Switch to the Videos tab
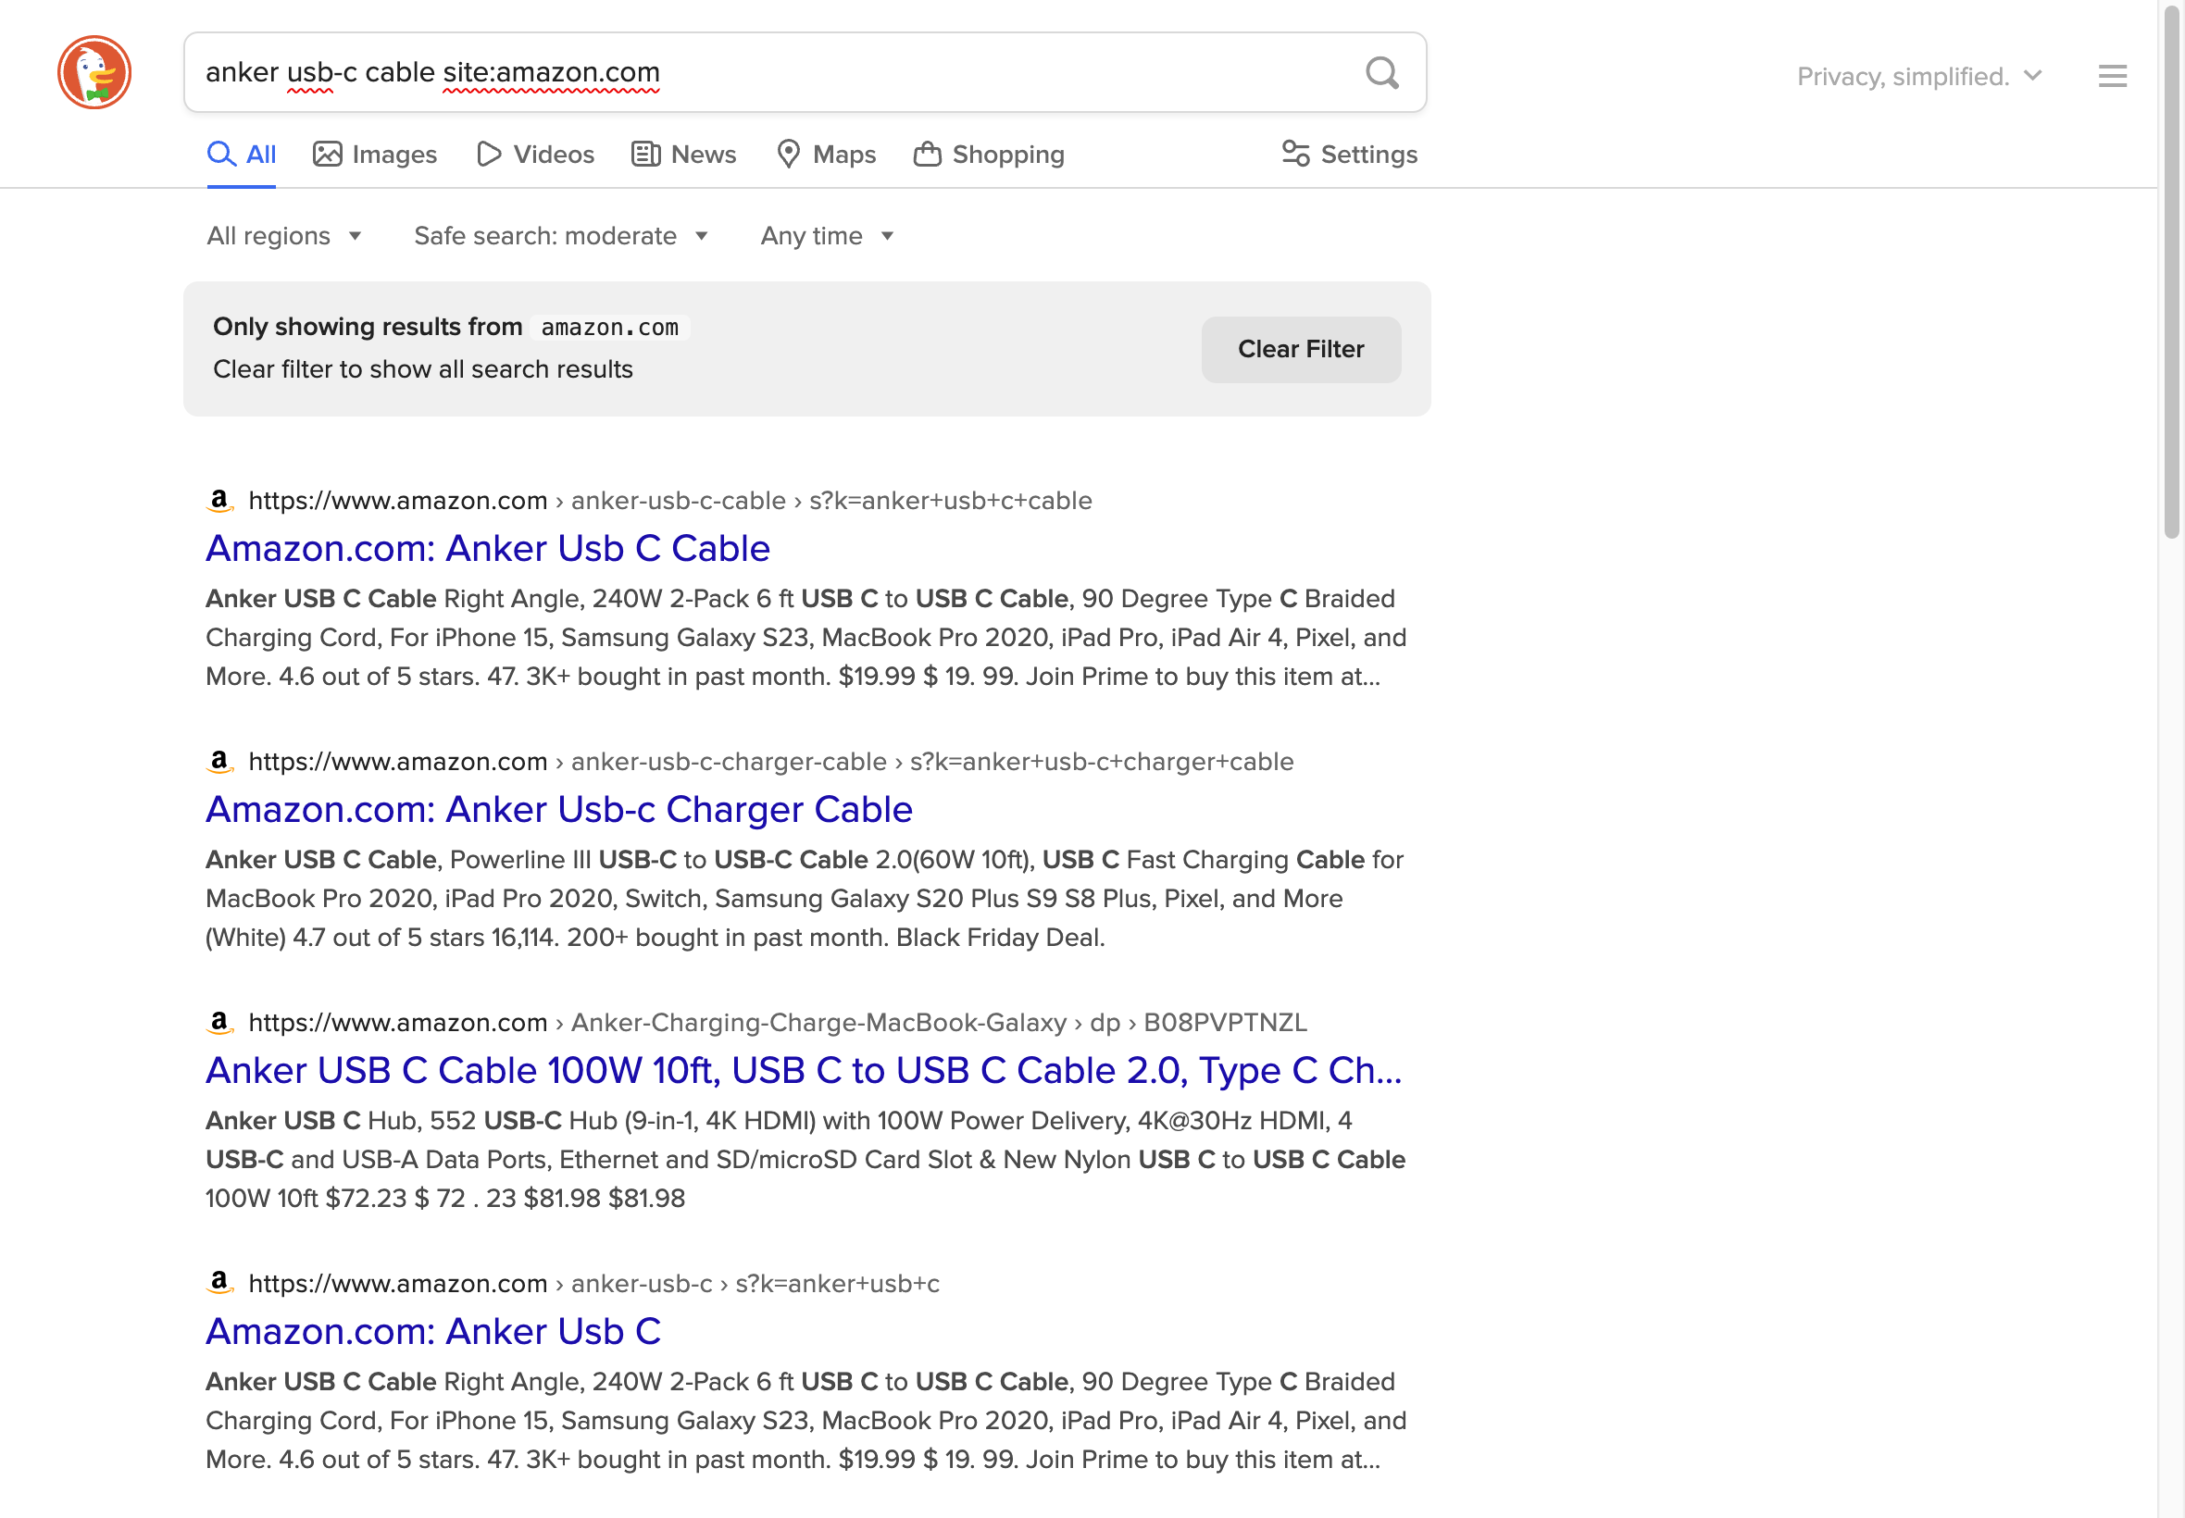Image resolution: width=2185 pixels, height=1518 pixels. point(535,154)
